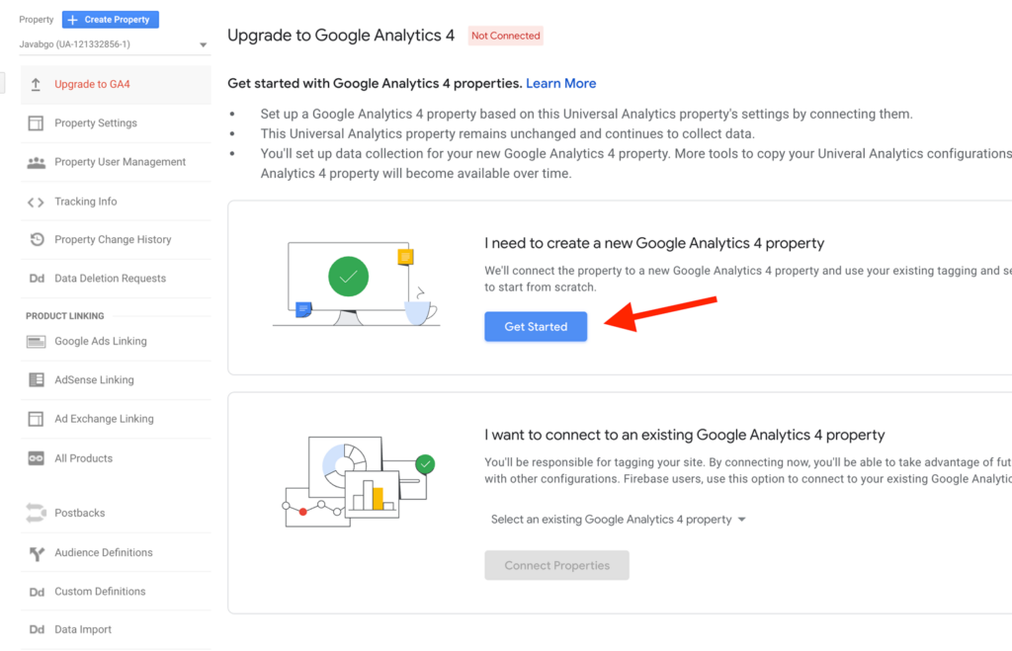This screenshot has height=651, width=1012.
Task: Expand the existing Google Analytics 4 property dropdown
Action: [618, 520]
